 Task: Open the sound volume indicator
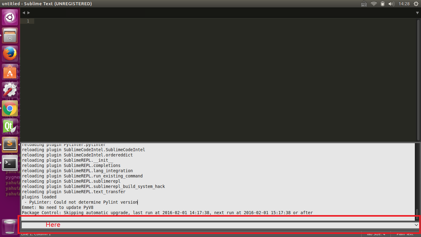[391, 4]
